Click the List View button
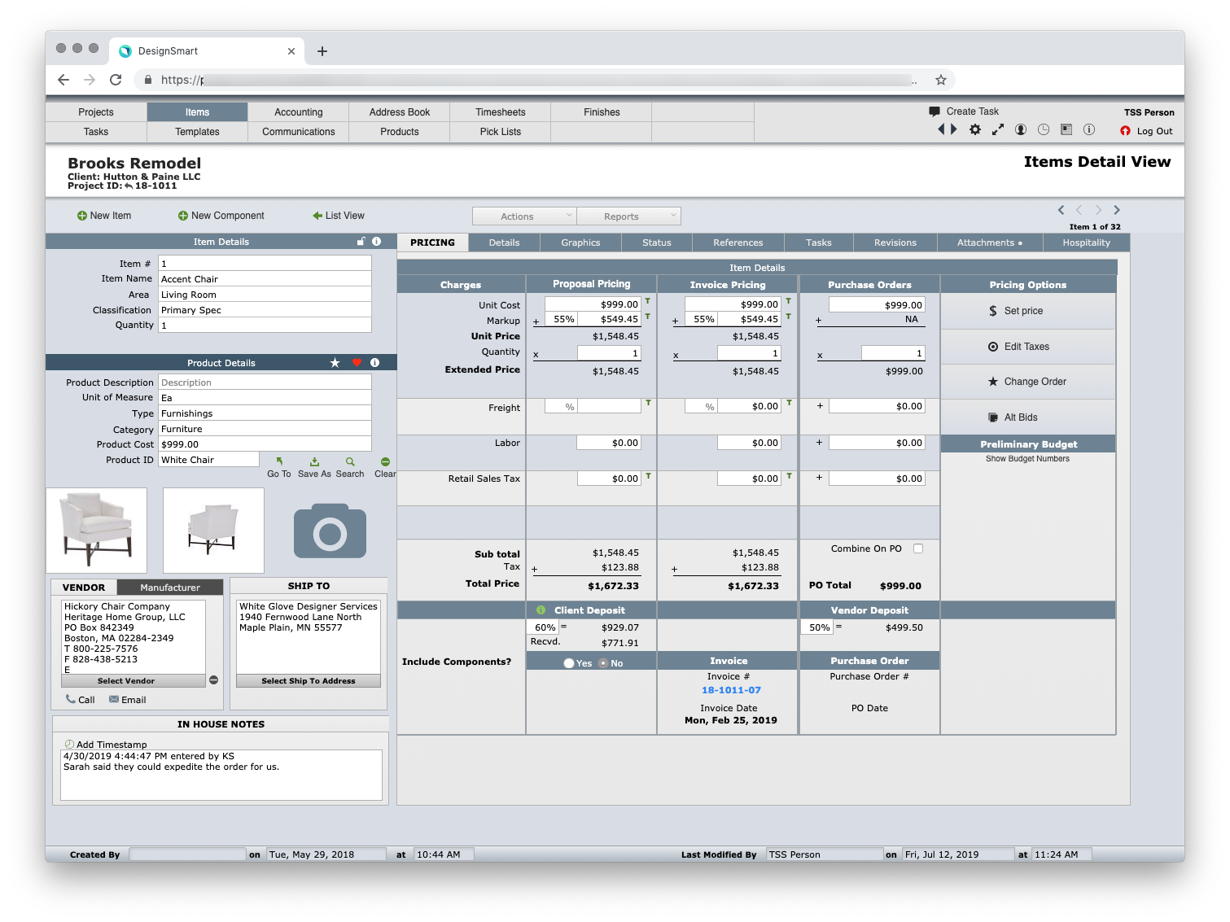Image resolution: width=1230 pixels, height=922 pixels. tap(339, 216)
